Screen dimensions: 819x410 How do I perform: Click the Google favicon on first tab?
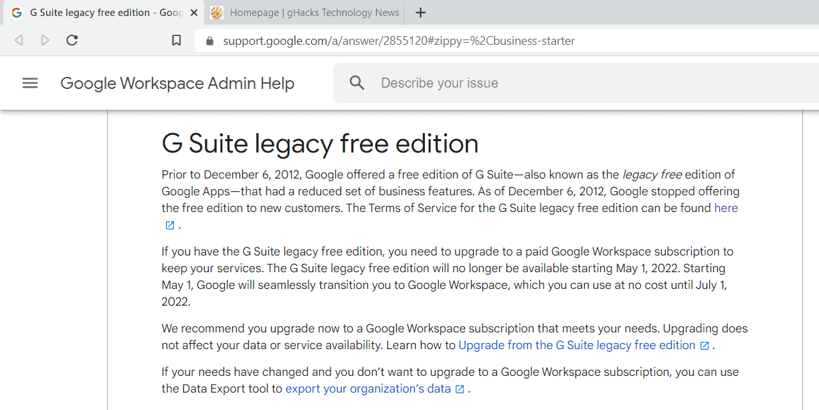pos(16,13)
